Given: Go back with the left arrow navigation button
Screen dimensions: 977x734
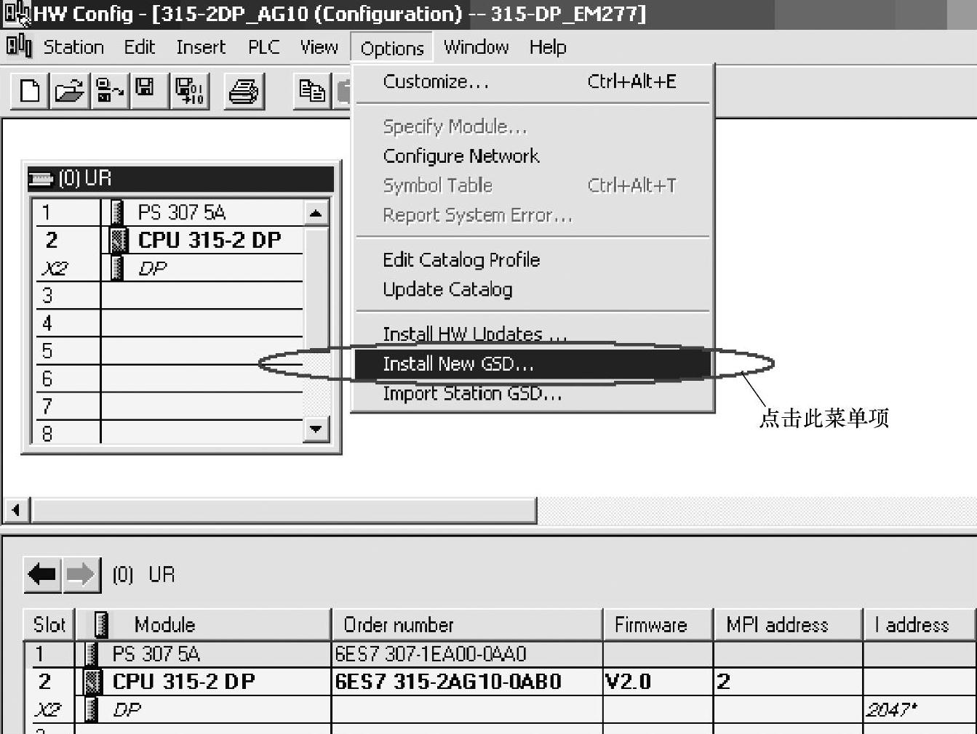Looking at the screenshot, I should 42,575.
